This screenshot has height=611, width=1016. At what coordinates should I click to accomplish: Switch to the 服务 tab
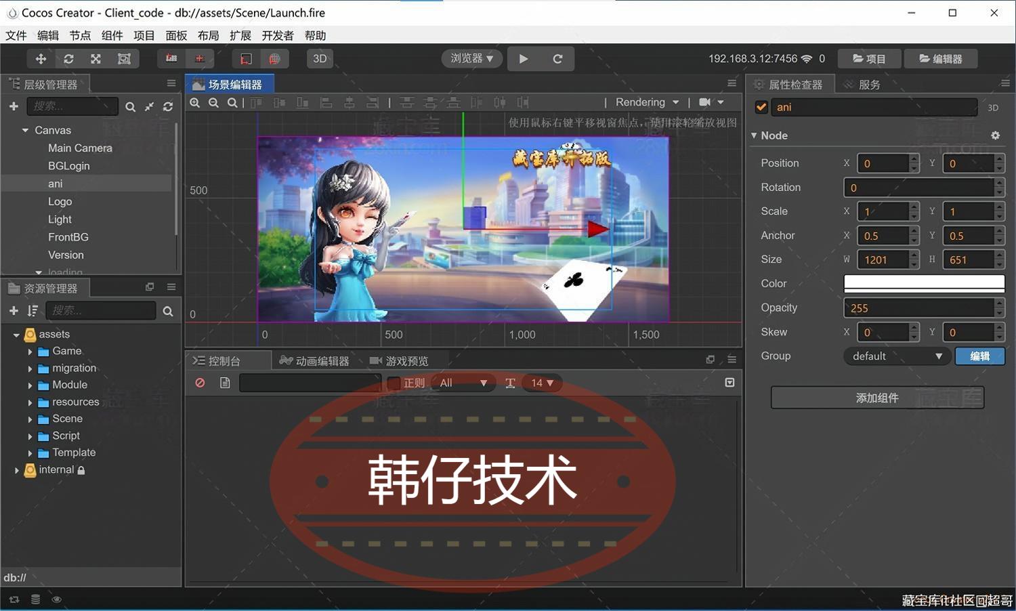pyautogui.click(x=862, y=84)
